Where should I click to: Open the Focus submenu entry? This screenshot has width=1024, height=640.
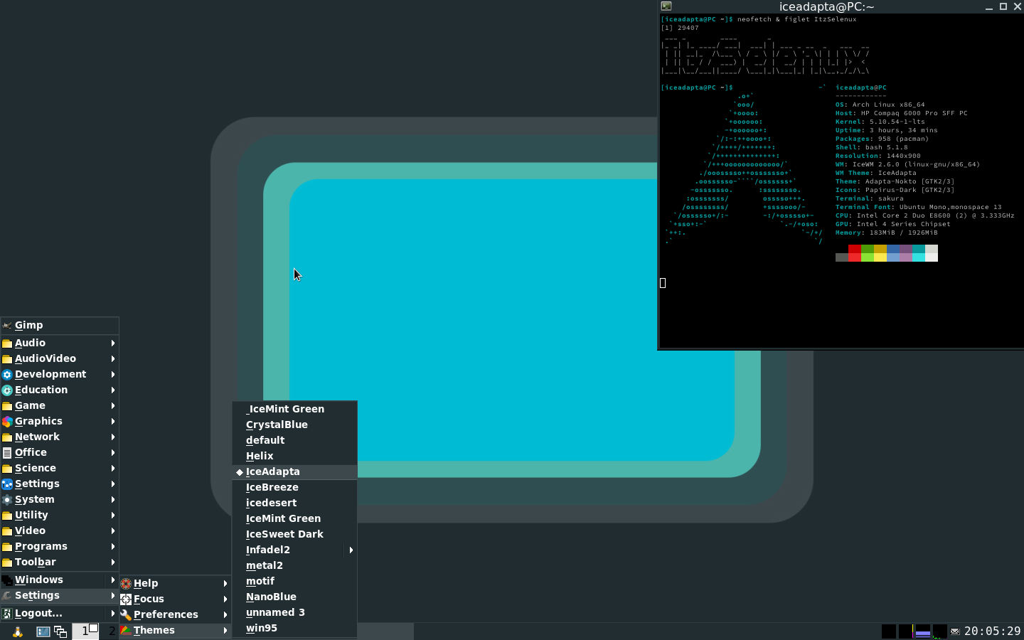point(175,599)
